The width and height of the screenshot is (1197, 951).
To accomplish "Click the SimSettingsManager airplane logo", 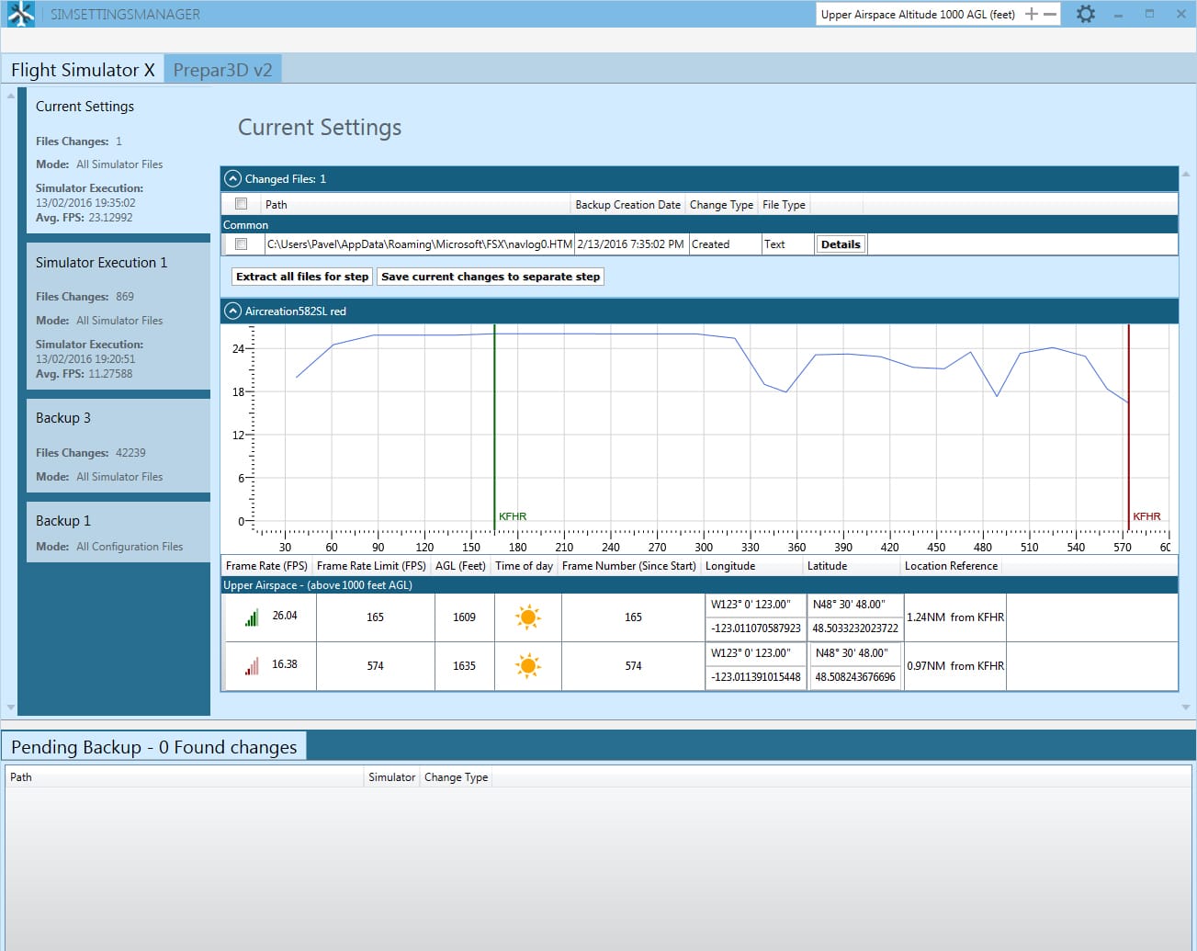I will tap(20, 15).
